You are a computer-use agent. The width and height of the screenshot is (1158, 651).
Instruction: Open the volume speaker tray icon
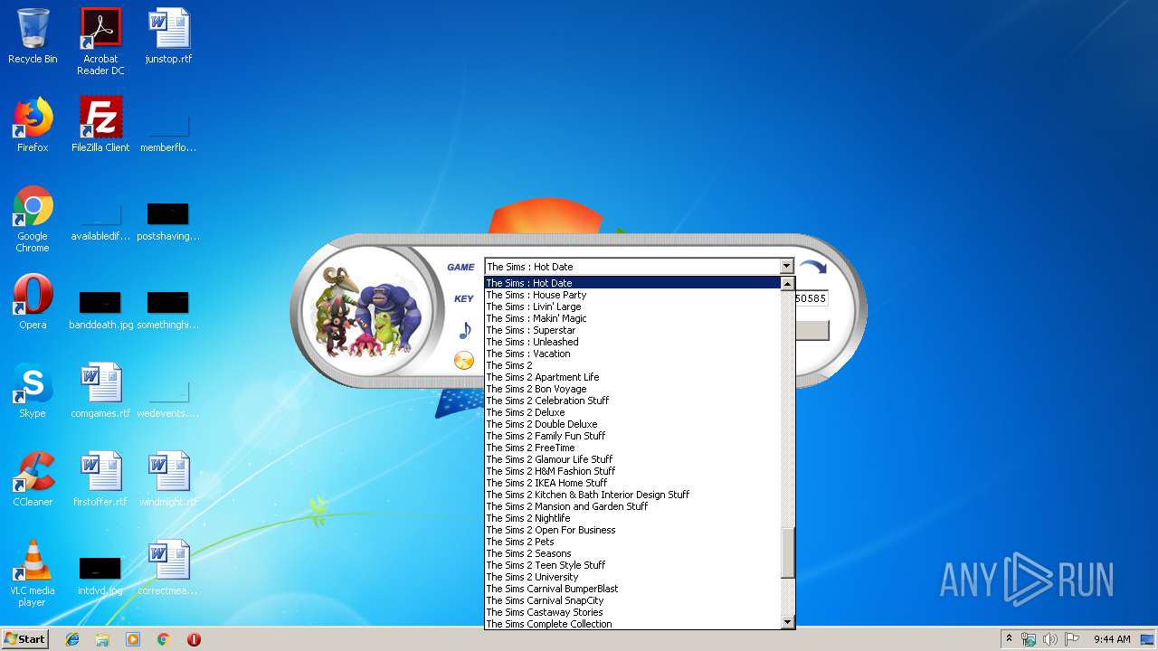click(x=1050, y=639)
